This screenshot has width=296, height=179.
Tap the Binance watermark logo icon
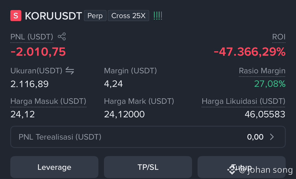[232, 169]
